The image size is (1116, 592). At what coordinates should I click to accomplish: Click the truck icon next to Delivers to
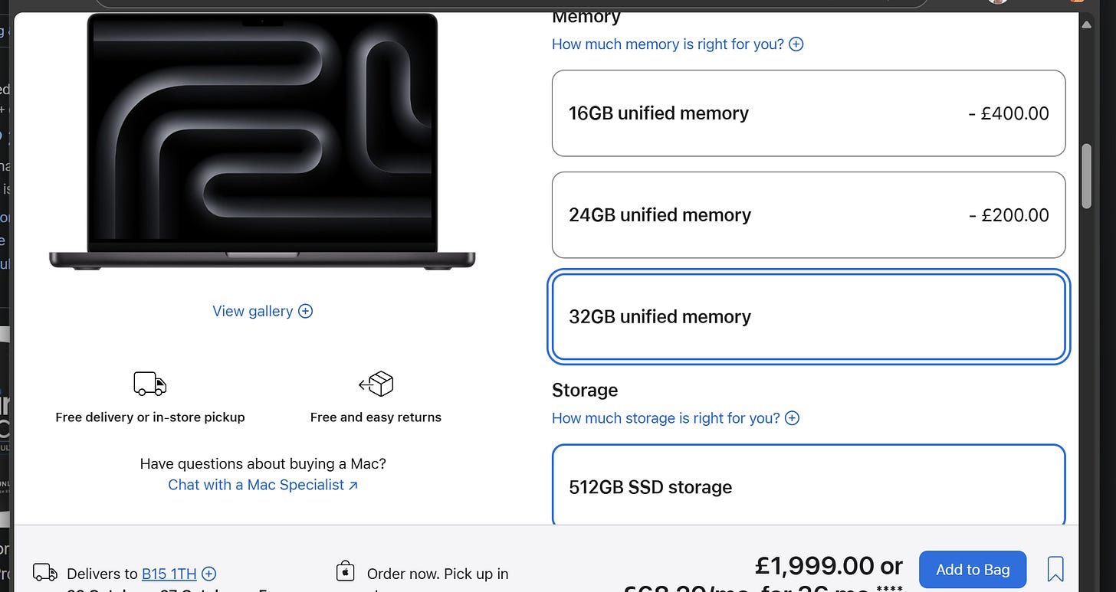click(x=44, y=573)
